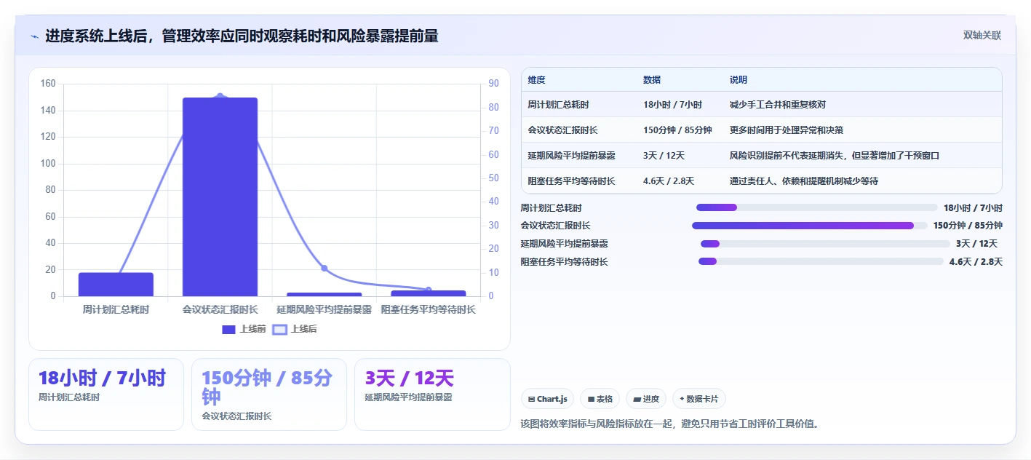Click the 双轴关联 label in header
This screenshot has width=1031, height=460.
[x=982, y=36]
